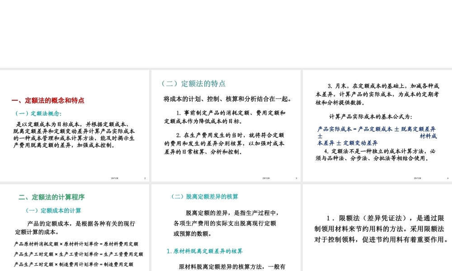Open the slide titled 定额法的计算程序
The image size is (452, 271).
75,226
